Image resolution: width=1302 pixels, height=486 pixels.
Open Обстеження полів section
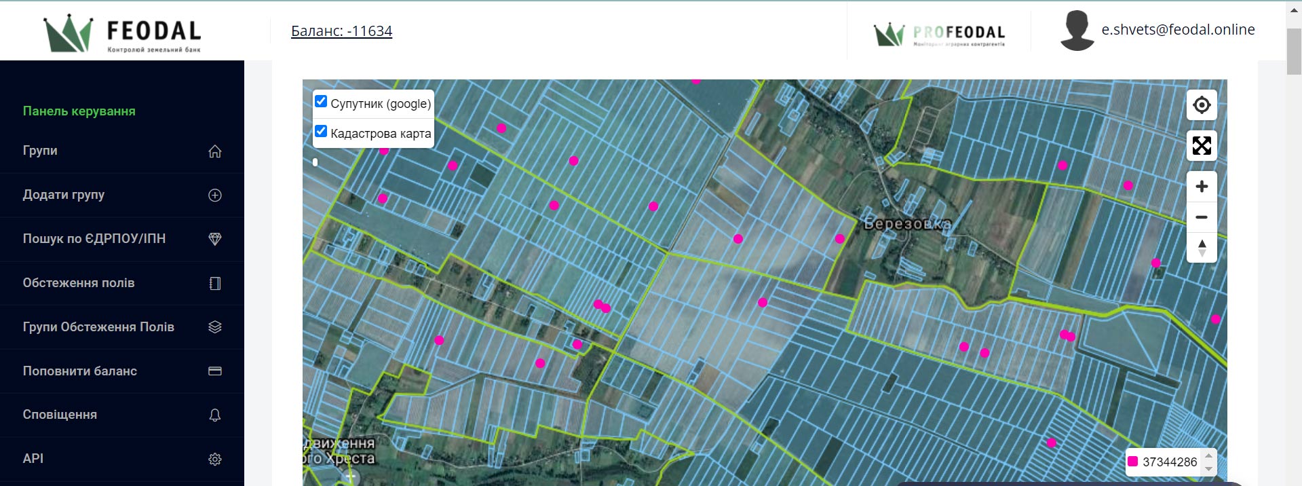click(79, 283)
